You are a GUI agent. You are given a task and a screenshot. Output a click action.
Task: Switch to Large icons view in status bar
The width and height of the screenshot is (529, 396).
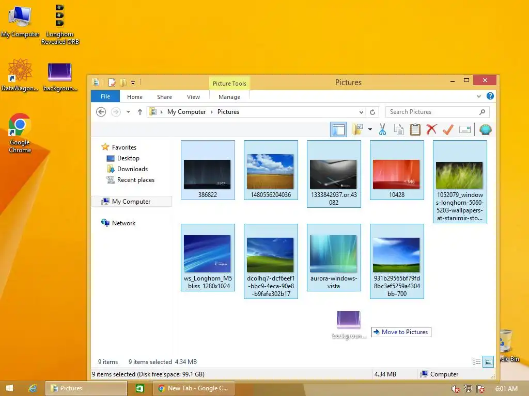[x=488, y=361]
